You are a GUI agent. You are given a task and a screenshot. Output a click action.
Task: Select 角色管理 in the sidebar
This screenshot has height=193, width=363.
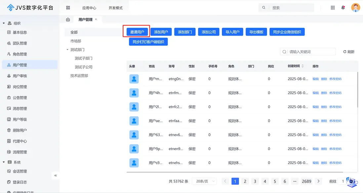[x=20, y=54]
